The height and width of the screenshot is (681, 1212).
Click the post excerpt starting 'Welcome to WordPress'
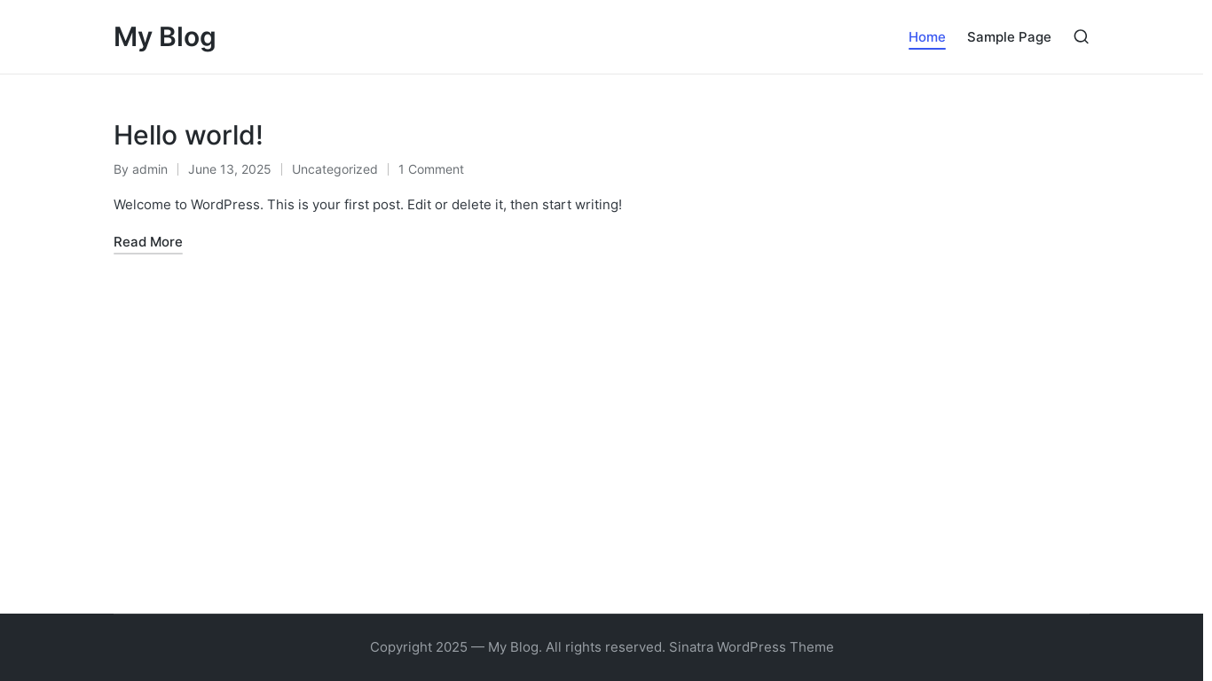[x=367, y=205]
